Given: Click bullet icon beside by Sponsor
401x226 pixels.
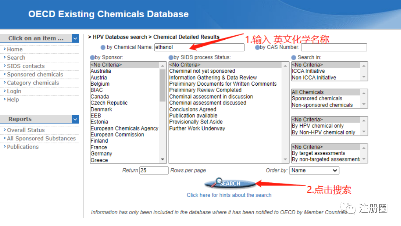Looking at the screenshot, I should point(92,57).
